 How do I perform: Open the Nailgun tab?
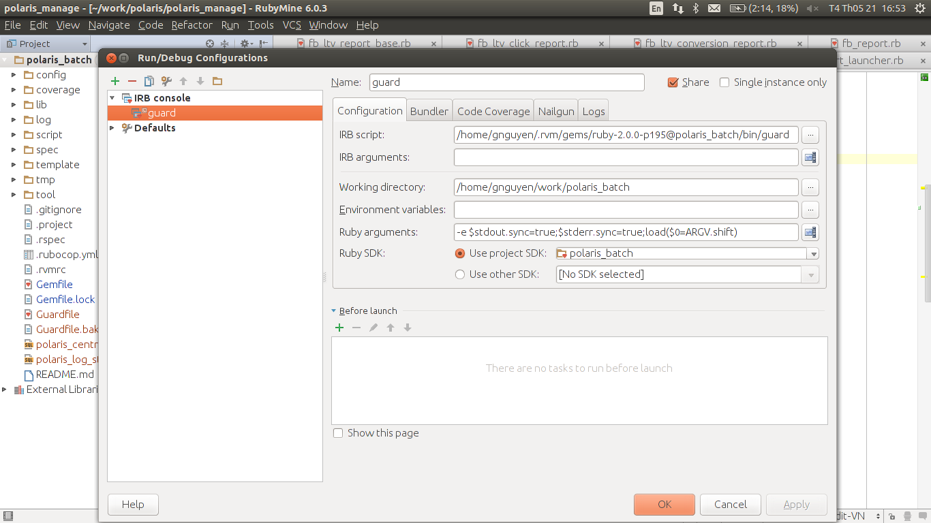557,111
